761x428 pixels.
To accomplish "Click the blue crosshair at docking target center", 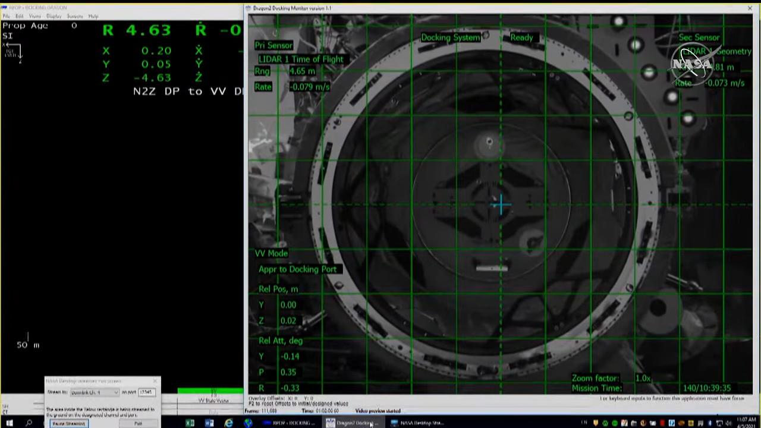I will click(501, 205).
